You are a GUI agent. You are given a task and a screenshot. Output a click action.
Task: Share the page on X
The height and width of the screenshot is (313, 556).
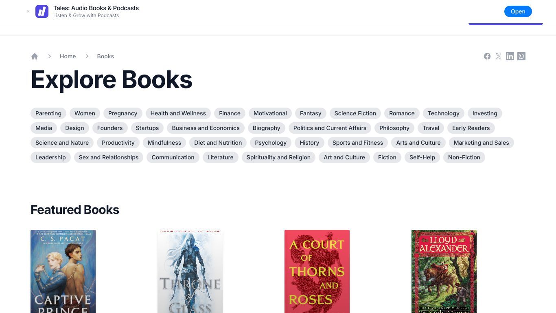click(499, 56)
